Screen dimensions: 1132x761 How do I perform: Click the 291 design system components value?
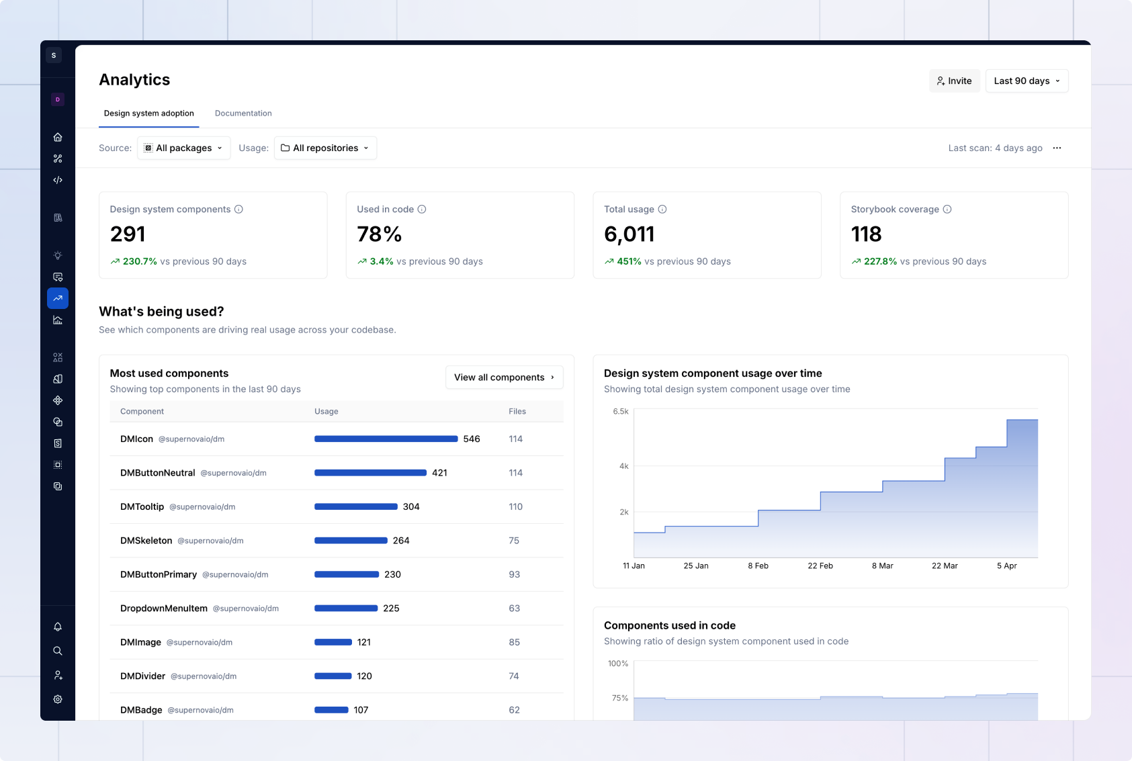tap(128, 234)
